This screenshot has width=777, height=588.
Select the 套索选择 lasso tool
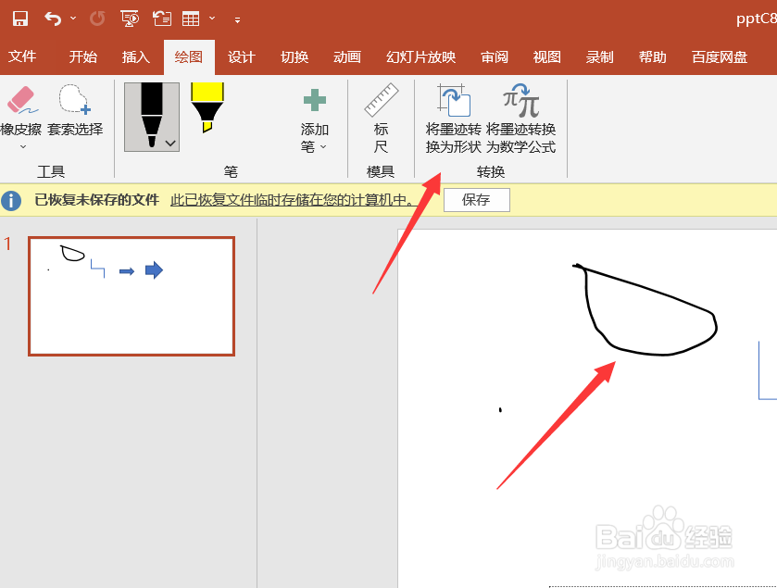click(x=75, y=110)
